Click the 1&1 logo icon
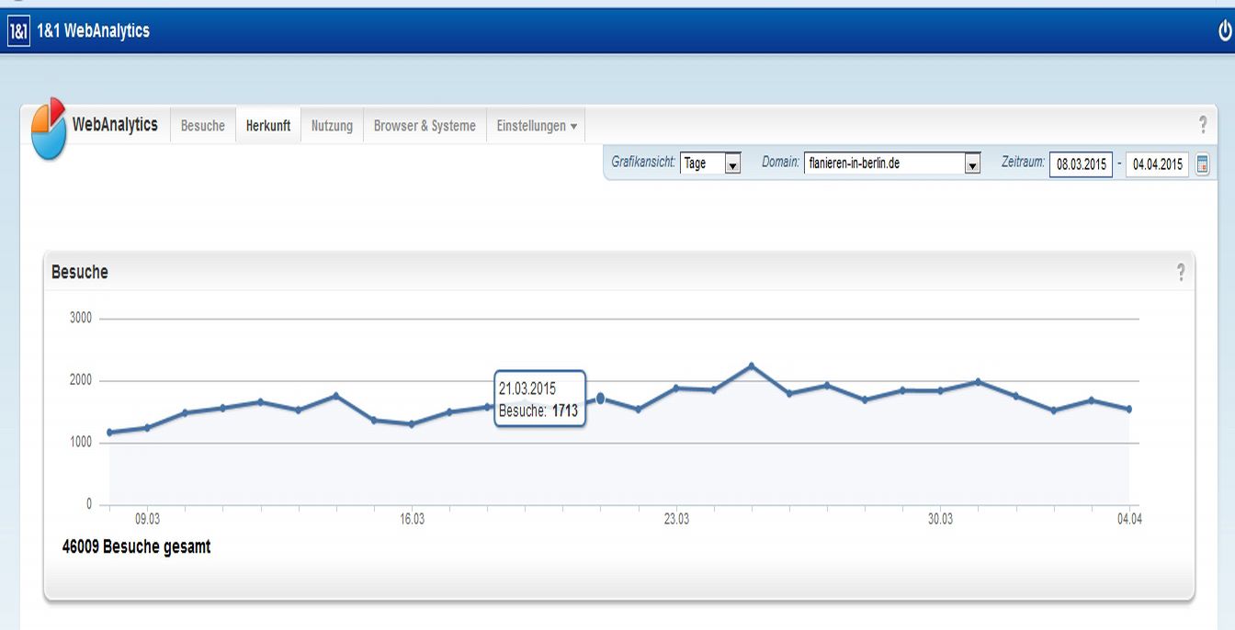The image size is (1235, 630). [x=17, y=31]
